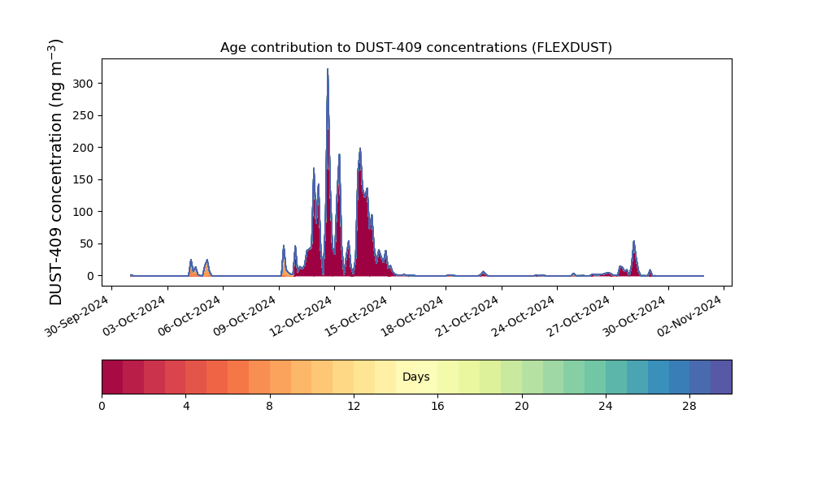Click the 300 y-axis tick label
This screenshot has height=487, width=813.
[84, 84]
